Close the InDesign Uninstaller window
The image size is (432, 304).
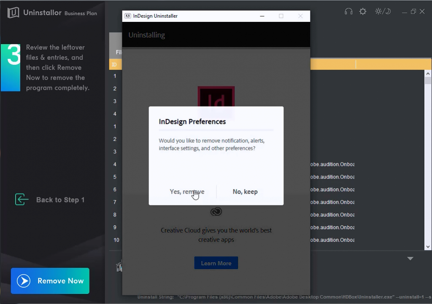tap(300, 16)
